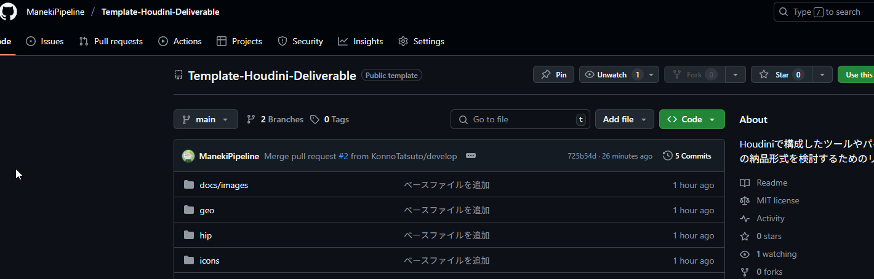Switch to the Pull requests tab

(111, 41)
